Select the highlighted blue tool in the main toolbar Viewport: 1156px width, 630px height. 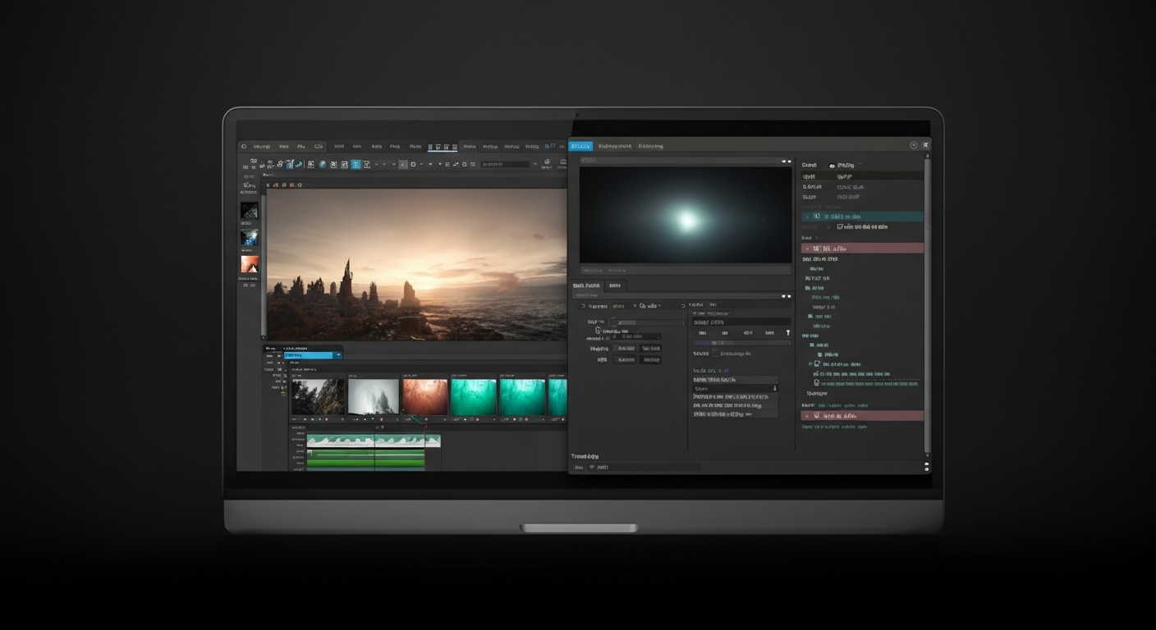coord(356,164)
